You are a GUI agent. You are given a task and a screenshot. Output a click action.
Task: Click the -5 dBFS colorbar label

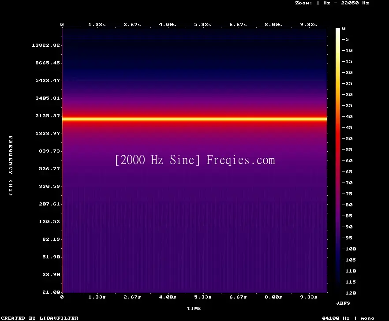(x=345, y=39)
